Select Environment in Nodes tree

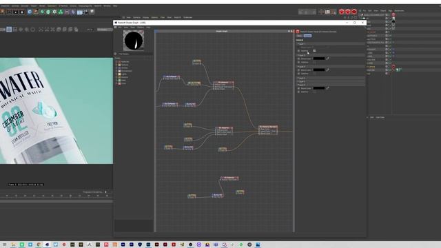pos(126,71)
